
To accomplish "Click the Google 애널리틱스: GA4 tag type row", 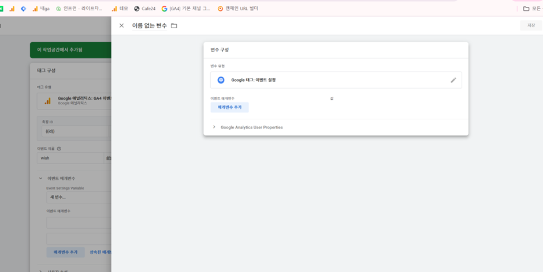I will (x=74, y=101).
